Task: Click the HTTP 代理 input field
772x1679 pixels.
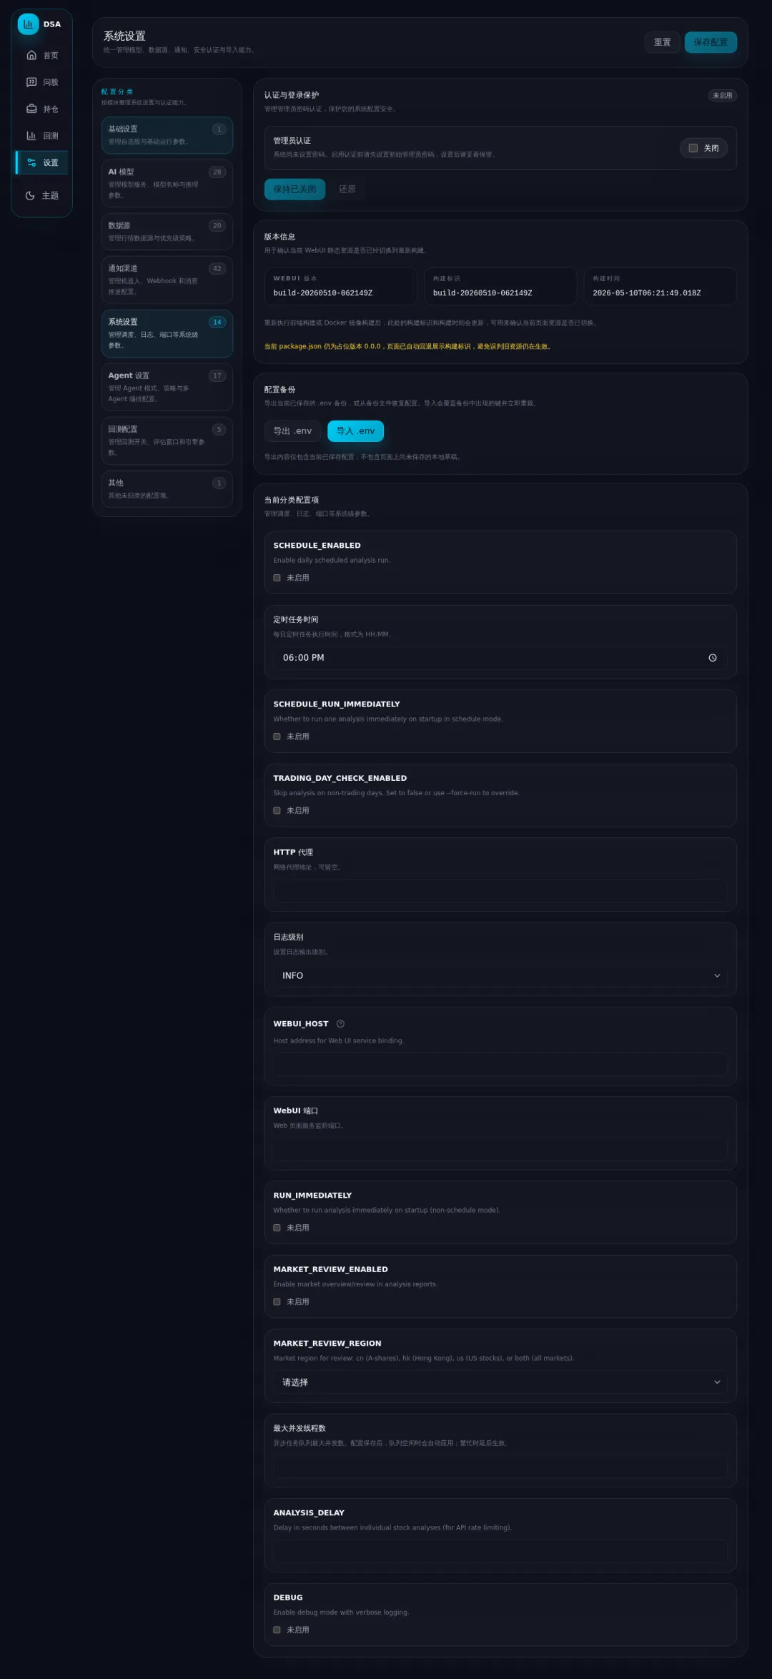Action: click(500, 891)
